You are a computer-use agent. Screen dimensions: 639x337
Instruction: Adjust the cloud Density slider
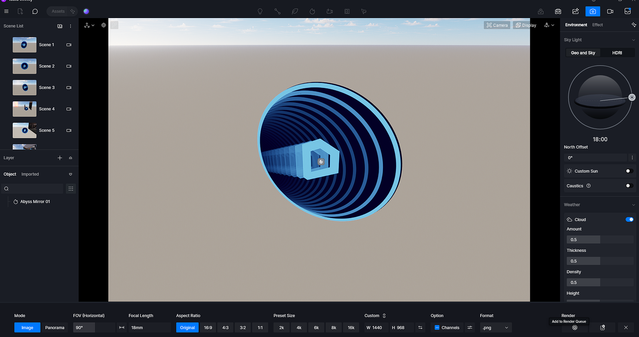point(600,282)
